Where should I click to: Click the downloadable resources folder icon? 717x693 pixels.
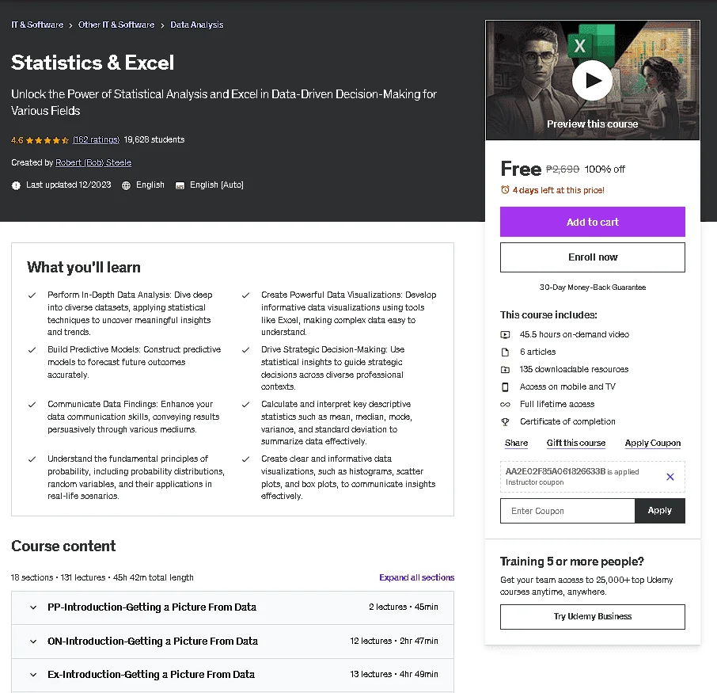(x=505, y=369)
